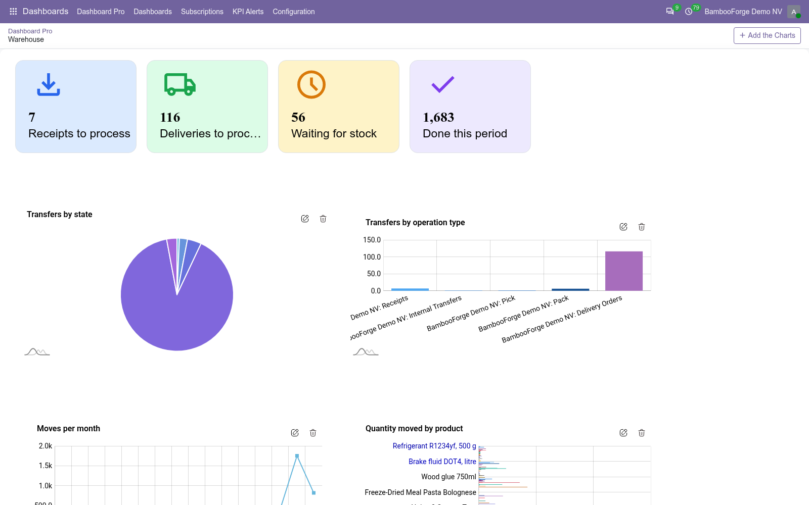Viewport: 809px width, 505px height.
Task: Click the Wood glue 750ml label
Action: tap(448, 477)
